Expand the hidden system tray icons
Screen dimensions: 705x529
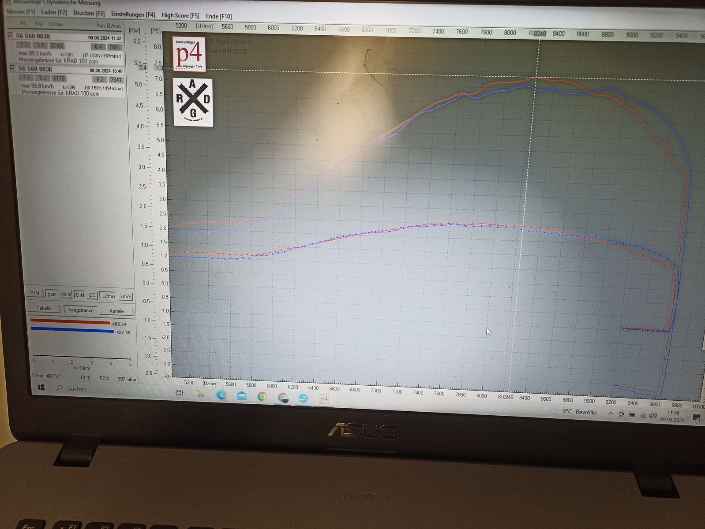[x=611, y=414]
